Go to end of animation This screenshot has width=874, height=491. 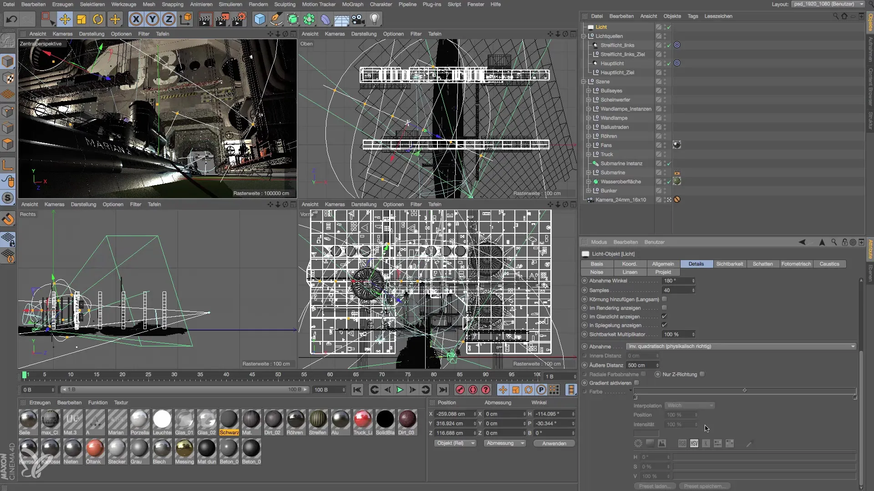point(442,390)
